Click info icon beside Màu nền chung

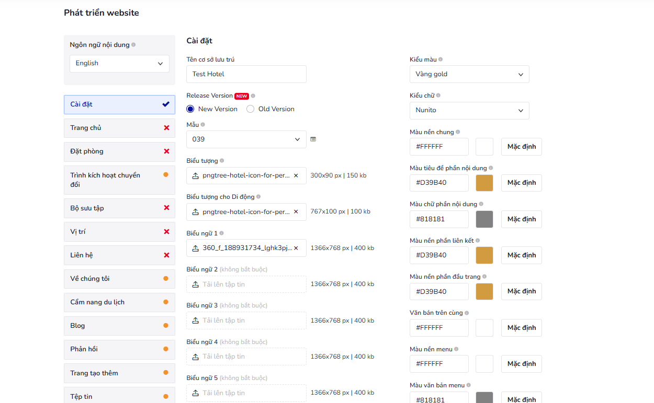458,132
